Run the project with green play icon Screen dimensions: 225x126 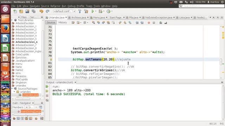tap(93, 11)
